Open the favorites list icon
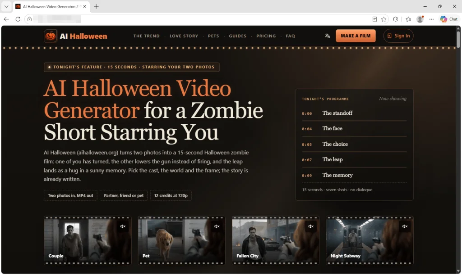Image resolution: width=462 pixels, height=275 pixels. coord(408,19)
